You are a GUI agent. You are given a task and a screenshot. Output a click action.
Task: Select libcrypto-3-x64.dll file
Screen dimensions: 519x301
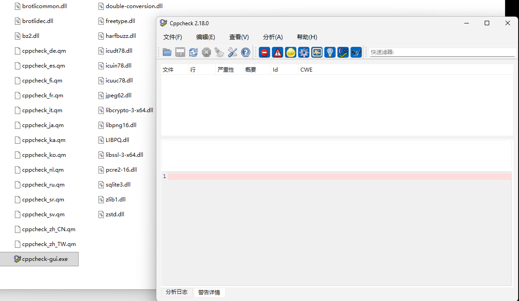pyautogui.click(x=126, y=110)
